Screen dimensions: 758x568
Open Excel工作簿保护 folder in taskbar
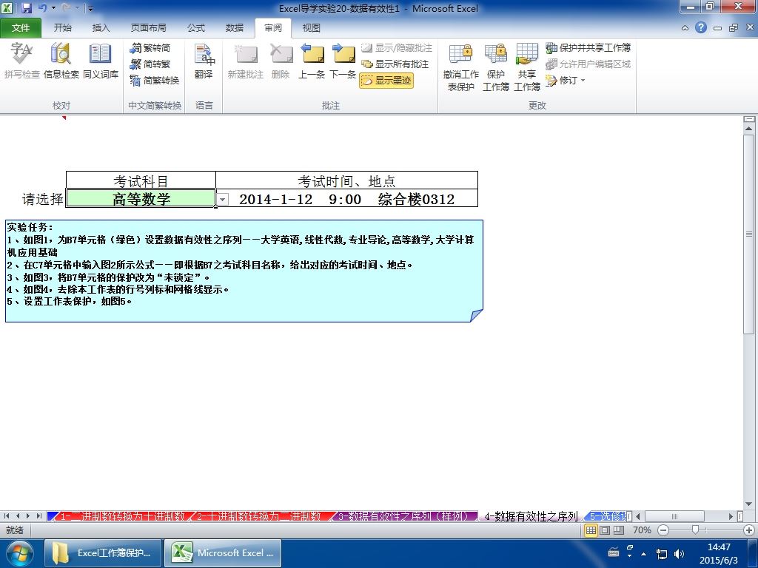click(x=102, y=553)
